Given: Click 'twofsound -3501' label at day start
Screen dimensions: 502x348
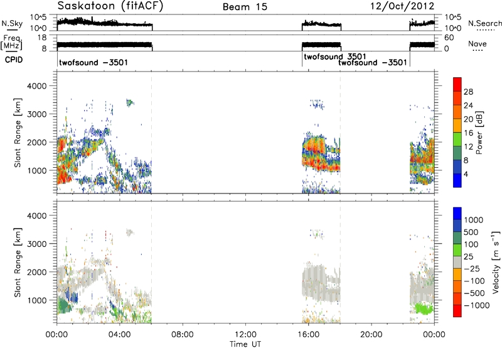Looking at the screenshot, I should coord(93,62).
